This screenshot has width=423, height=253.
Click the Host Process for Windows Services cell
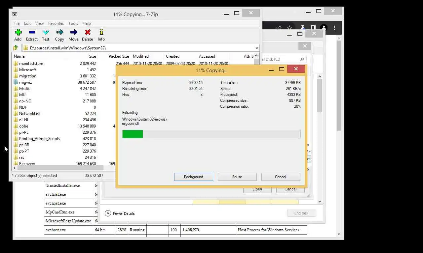coord(272,230)
